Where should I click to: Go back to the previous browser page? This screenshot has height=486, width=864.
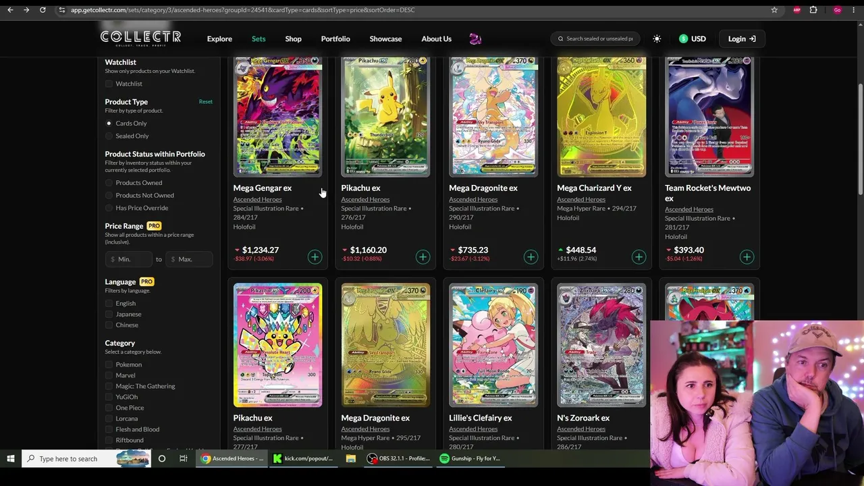point(9,10)
